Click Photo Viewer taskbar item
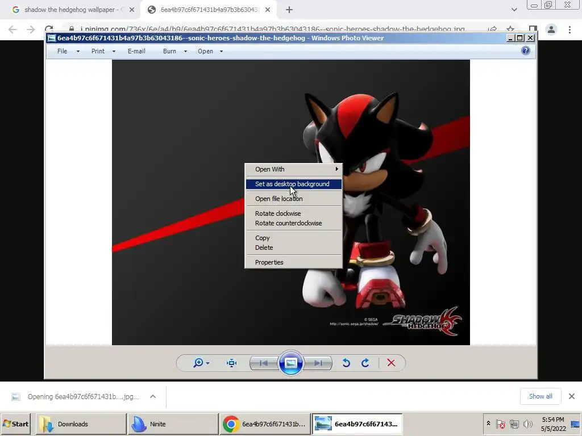 357,424
